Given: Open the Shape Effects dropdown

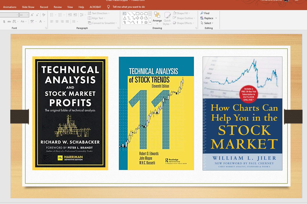Looking at the screenshot, I should click(x=183, y=23).
